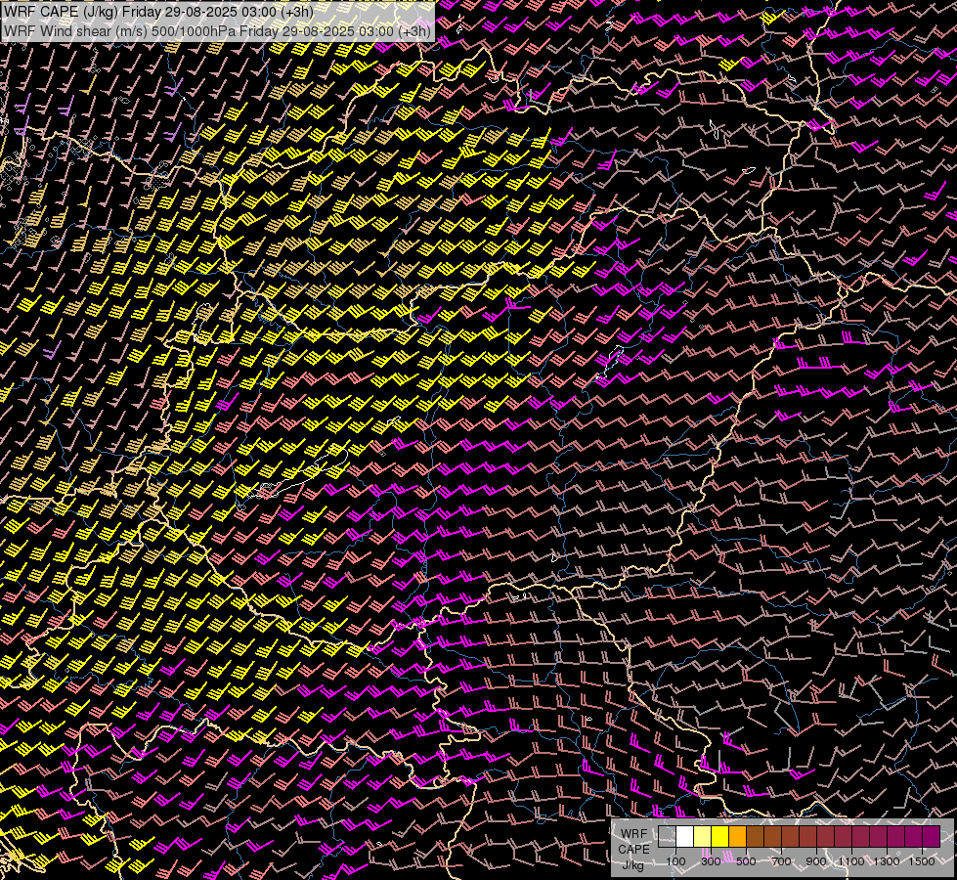The image size is (957, 880).
Task: Click the WRF label in the legend
Action: click(x=634, y=834)
